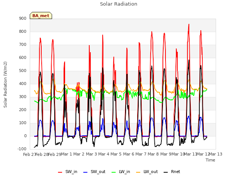
Task: Click the 700 y-axis tick label
Action: pos(23,45)
